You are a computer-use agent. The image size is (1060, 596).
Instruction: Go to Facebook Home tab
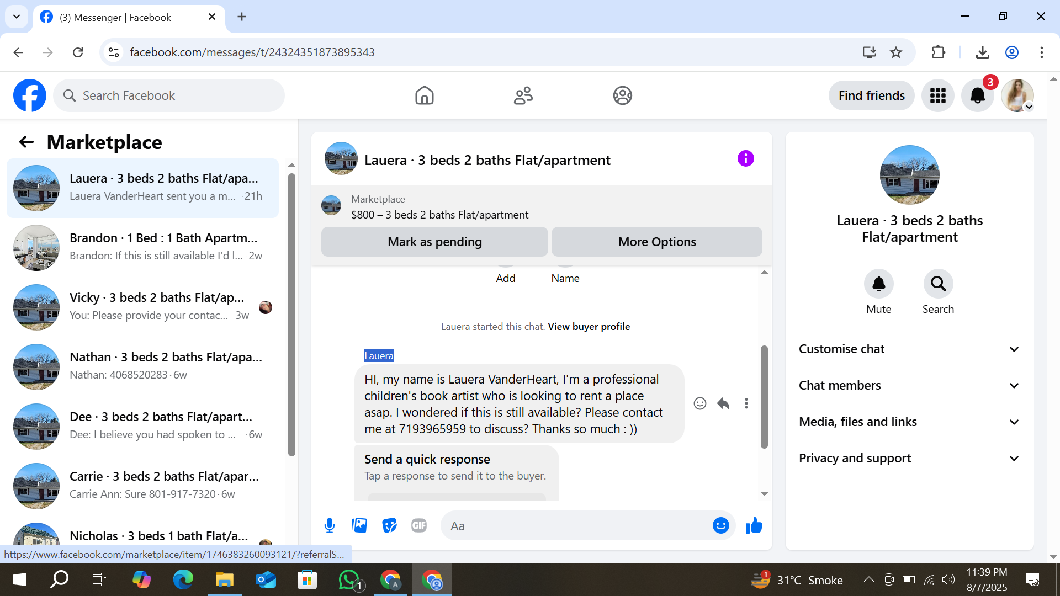click(x=424, y=95)
